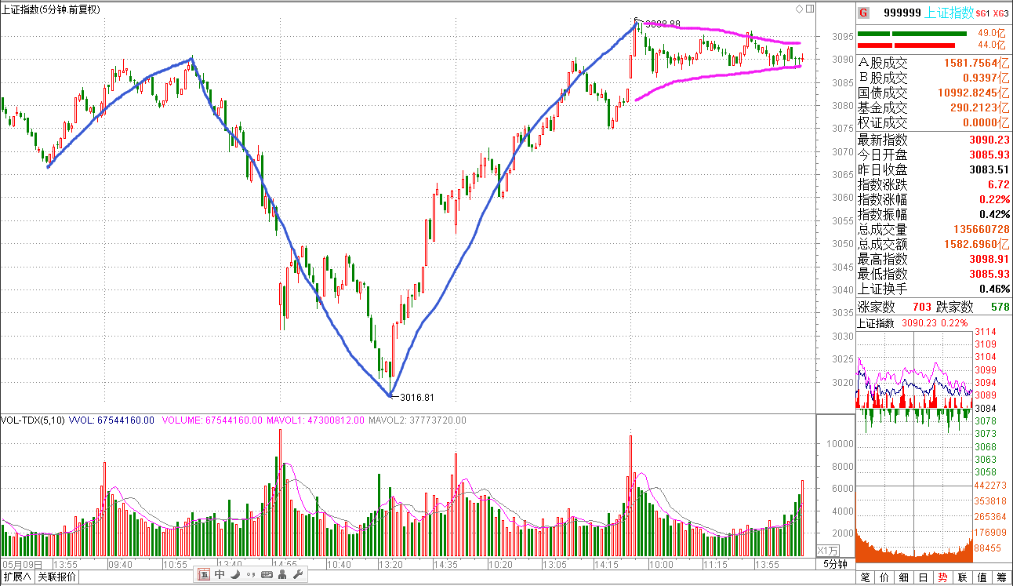The image size is (1013, 586).
Task: Click the 3016.81 low price marker
Action: (x=416, y=397)
